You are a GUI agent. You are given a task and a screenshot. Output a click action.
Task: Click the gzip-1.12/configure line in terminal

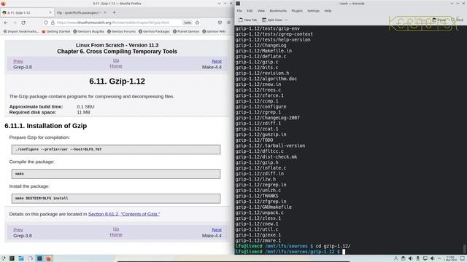click(260, 107)
